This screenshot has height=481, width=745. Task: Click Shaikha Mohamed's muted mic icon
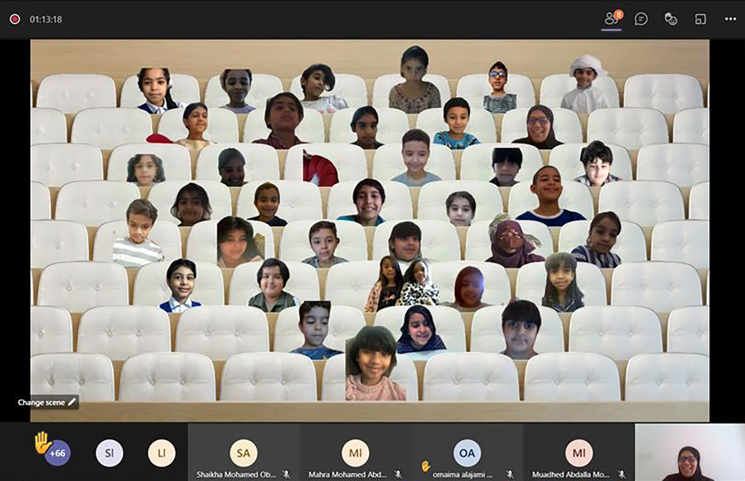click(x=286, y=474)
